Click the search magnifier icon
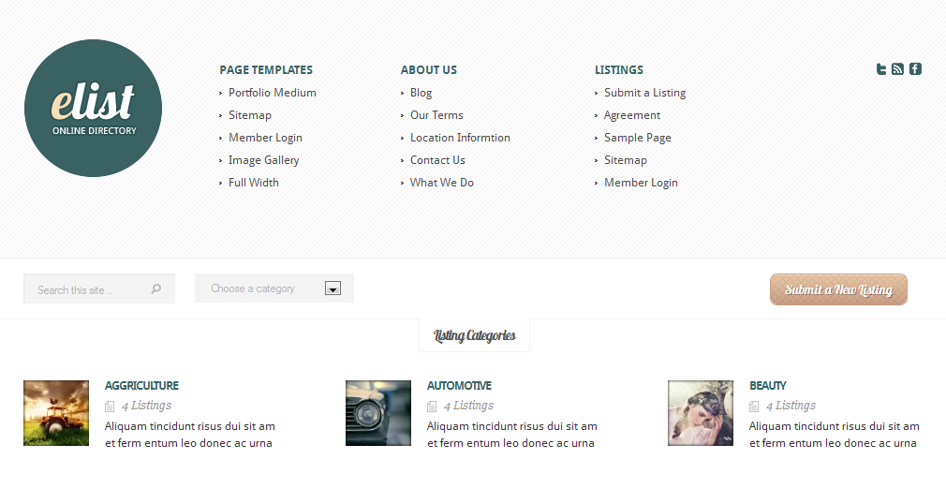 156,289
